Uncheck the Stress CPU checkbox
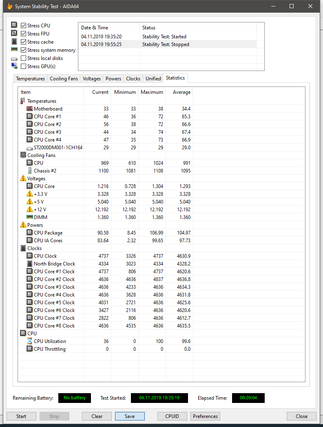Screen dimensions: 323x427 (x=23, y=25)
